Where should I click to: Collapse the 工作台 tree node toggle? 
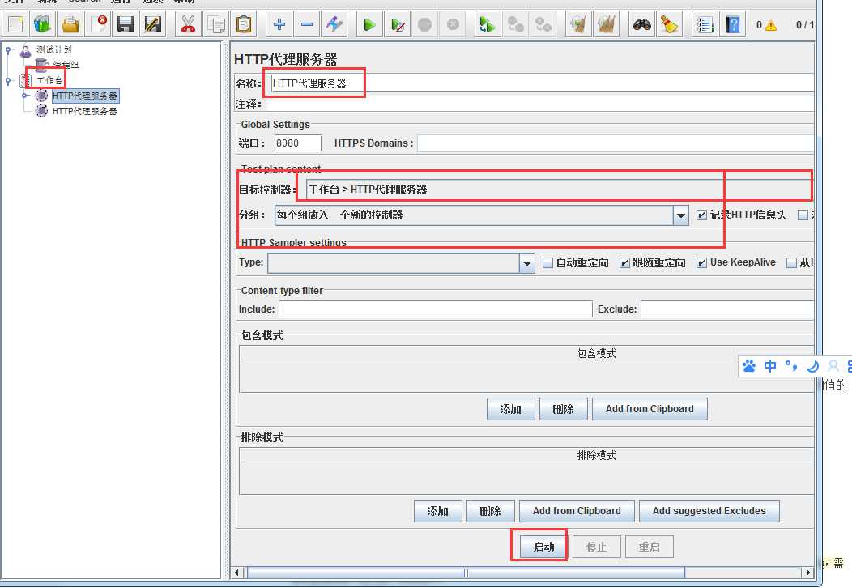(x=8, y=81)
